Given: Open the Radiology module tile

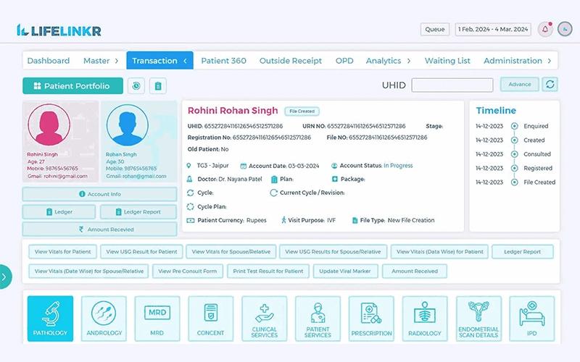Looking at the screenshot, I should (x=425, y=319).
